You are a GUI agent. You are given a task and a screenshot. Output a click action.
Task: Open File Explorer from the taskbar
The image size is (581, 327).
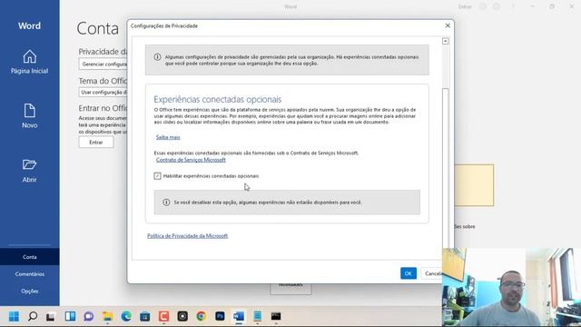click(107, 316)
